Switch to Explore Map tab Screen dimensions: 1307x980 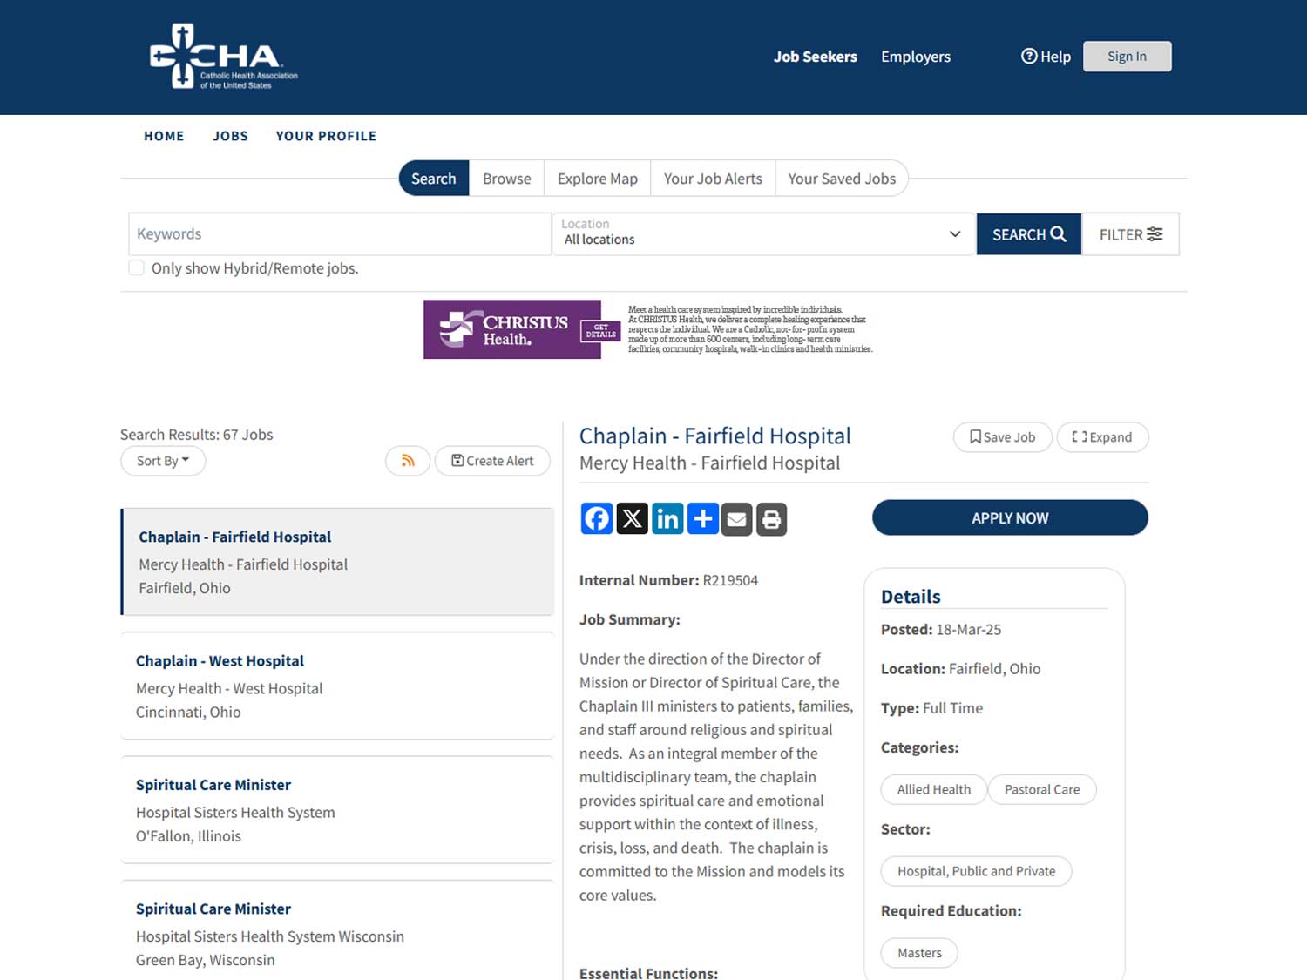tap(598, 179)
